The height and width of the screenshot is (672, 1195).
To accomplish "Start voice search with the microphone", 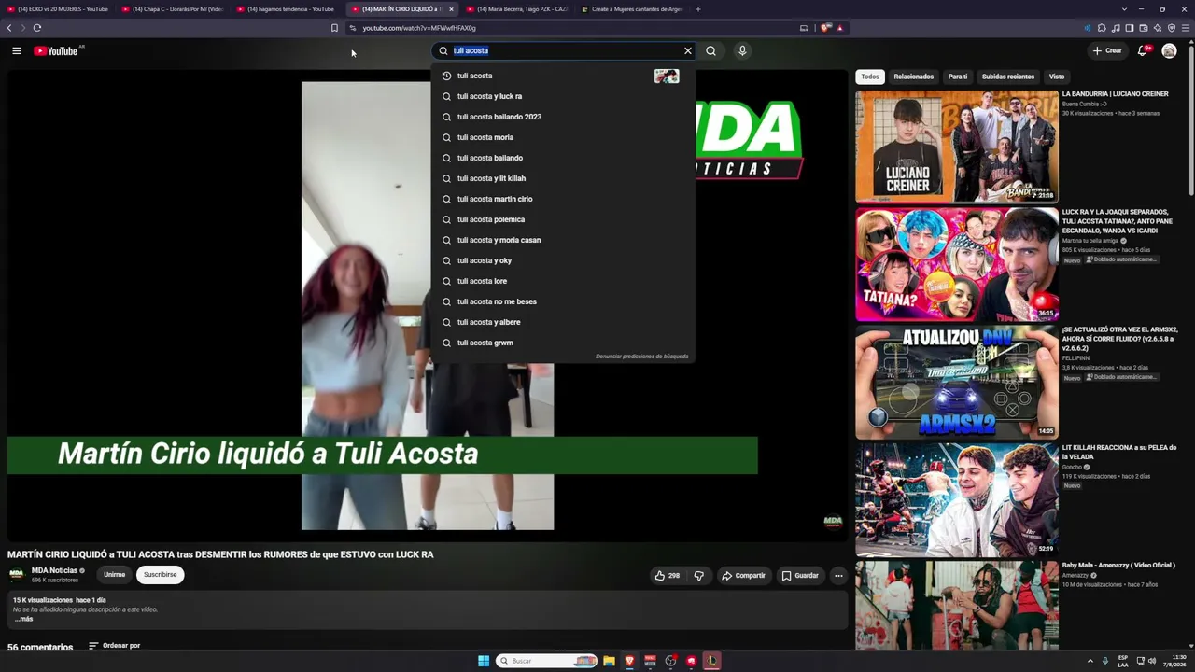I will (x=742, y=50).
